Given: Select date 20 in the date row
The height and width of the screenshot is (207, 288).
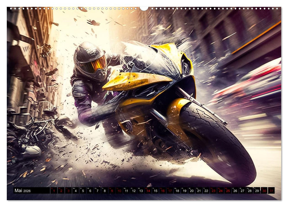Looking at the screenshot, I should tap(192, 191).
